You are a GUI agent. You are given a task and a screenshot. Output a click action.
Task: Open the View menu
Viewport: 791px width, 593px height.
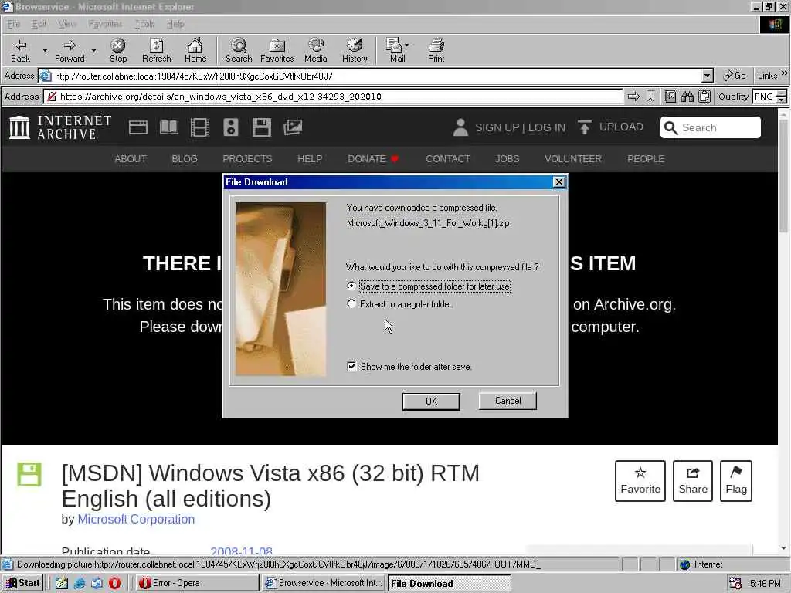pyautogui.click(x=66, y=24)
